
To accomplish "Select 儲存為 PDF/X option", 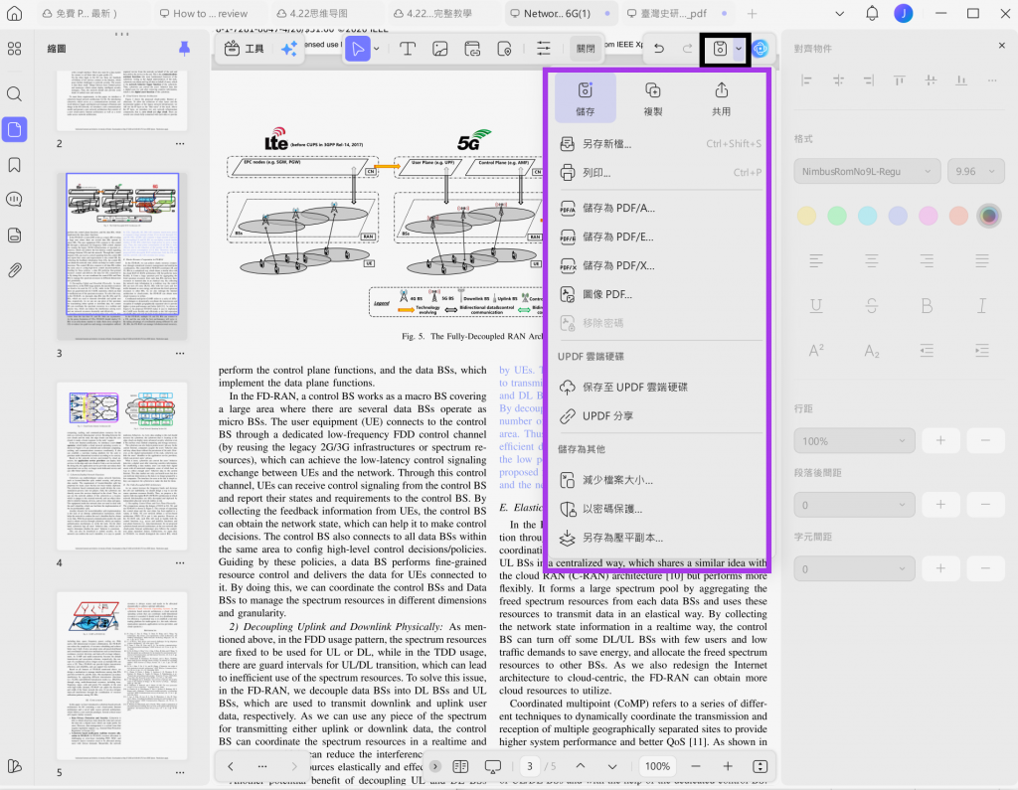I will point(660,265).
